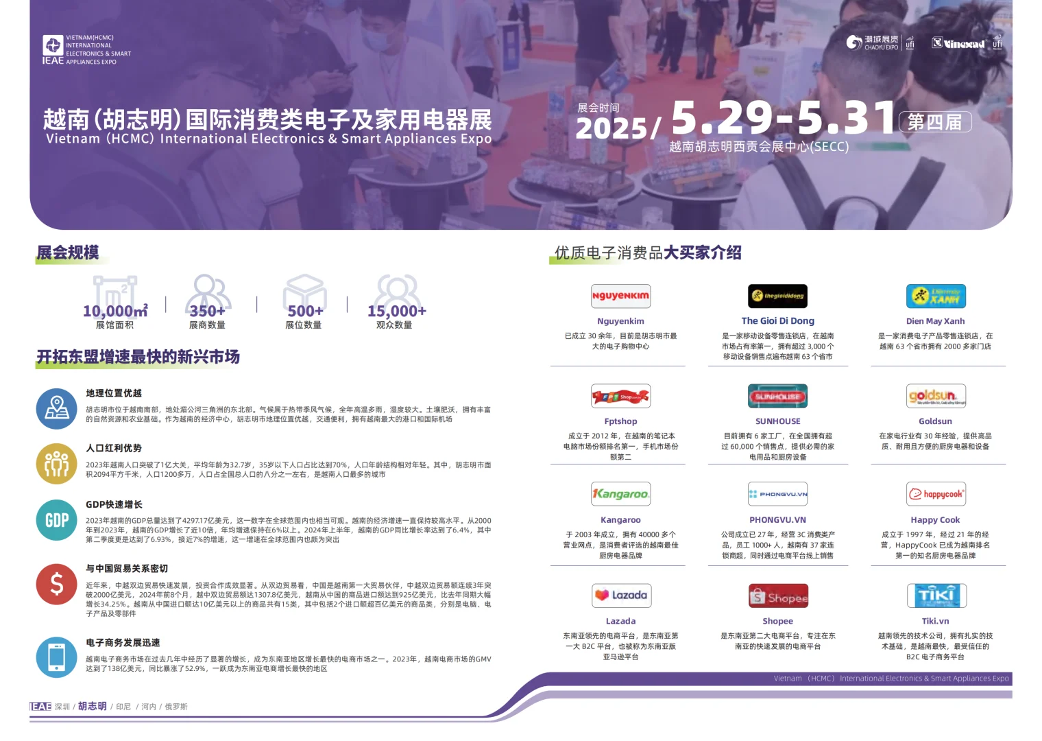
Task: Click the thegioididong logo
Action: point(777,296)
